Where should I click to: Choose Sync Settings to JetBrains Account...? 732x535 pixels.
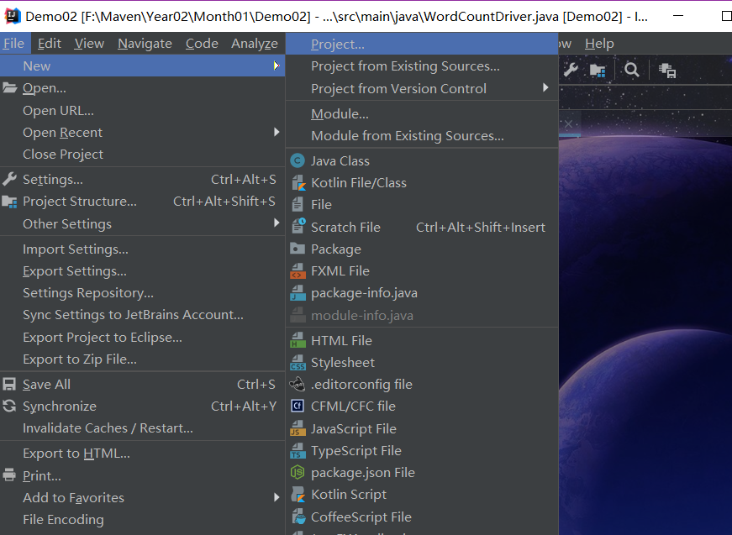coord(142,315)
